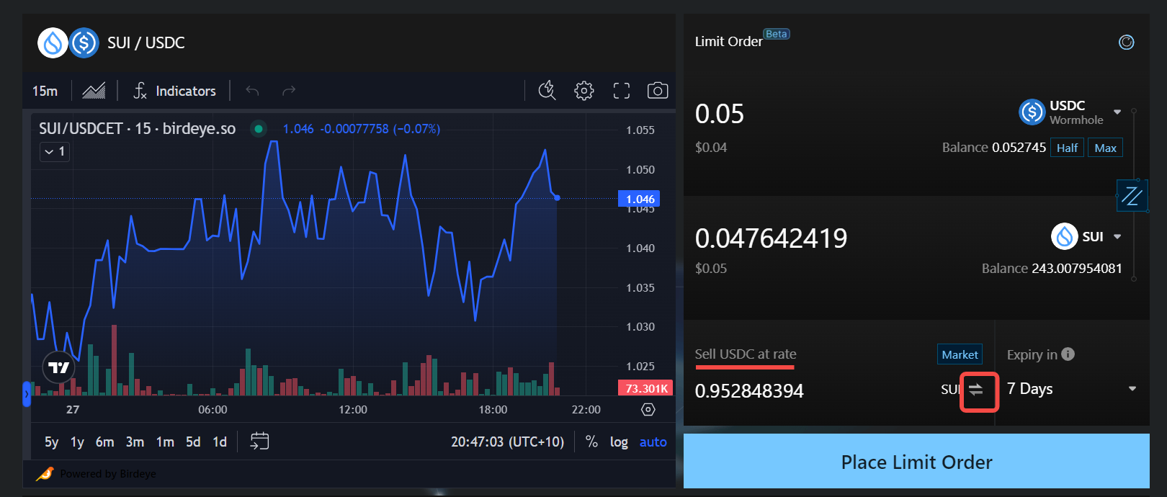1167x497 pixels.
Task: Click the undo arrow in chart toolbar
Action: click(252, 91)
